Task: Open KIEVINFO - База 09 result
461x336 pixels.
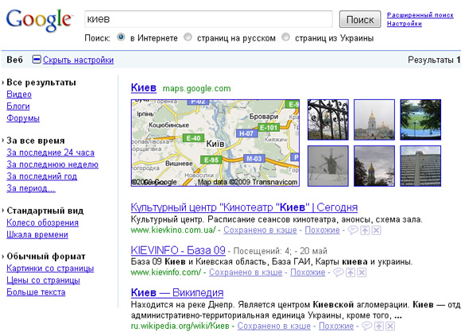Action: pos(178,250)
